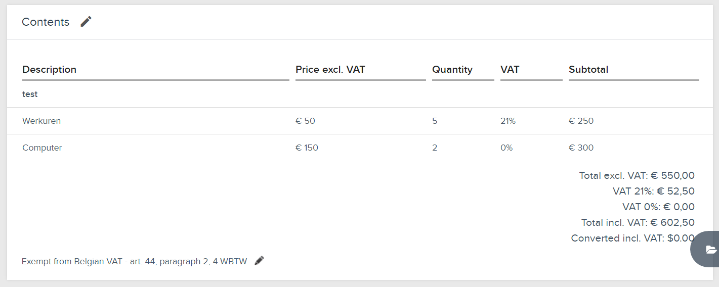The width and height of the screenshot is (719, 287).
Task: Click the 21% VAT value for Werkuren
Action: [508, 121]
